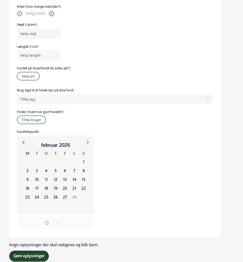Screen dimensions: 243x262
Task: Expand the Tilføj tags dropdown arrows
Action: 208,99
